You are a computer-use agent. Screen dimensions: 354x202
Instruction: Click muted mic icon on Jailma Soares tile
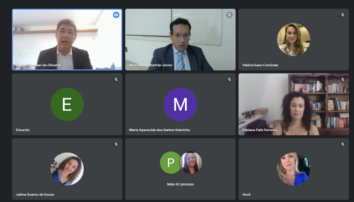point(116,144)
